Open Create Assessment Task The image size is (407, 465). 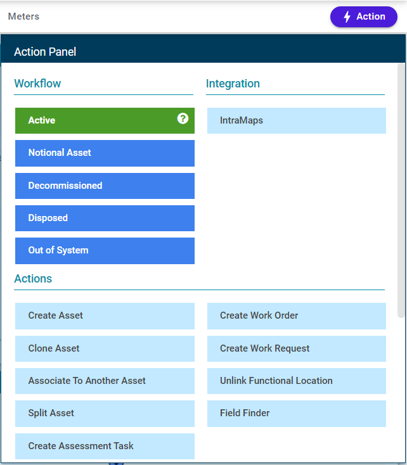point(105,446)
